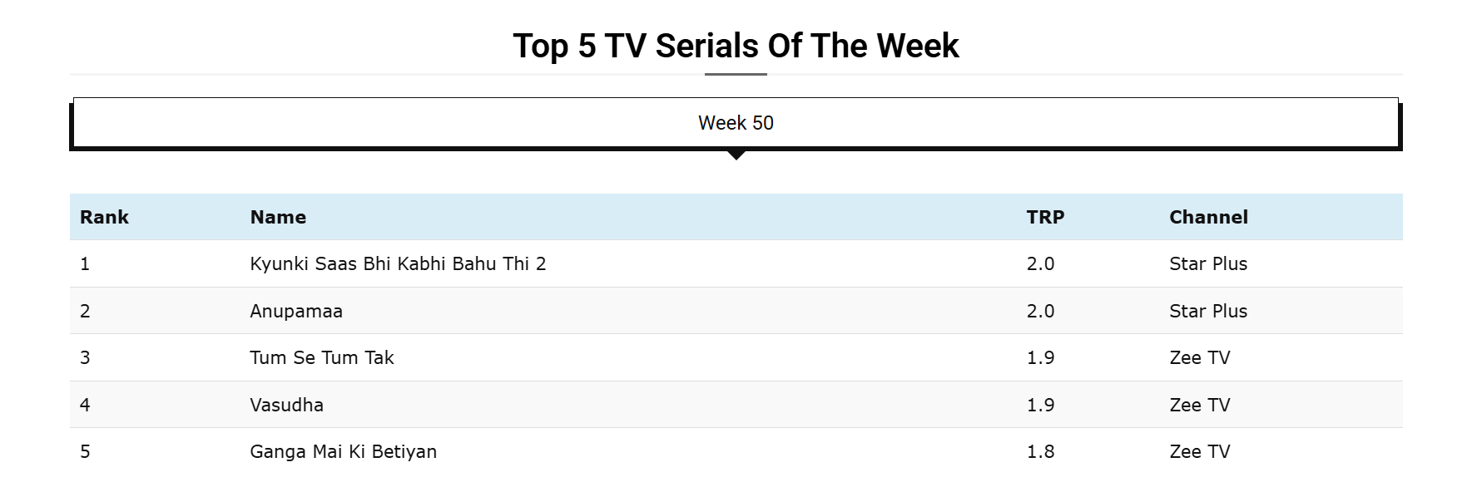
Task: Click rank number 4 cell
Action: pyautogui.click(x=85, y=405)
